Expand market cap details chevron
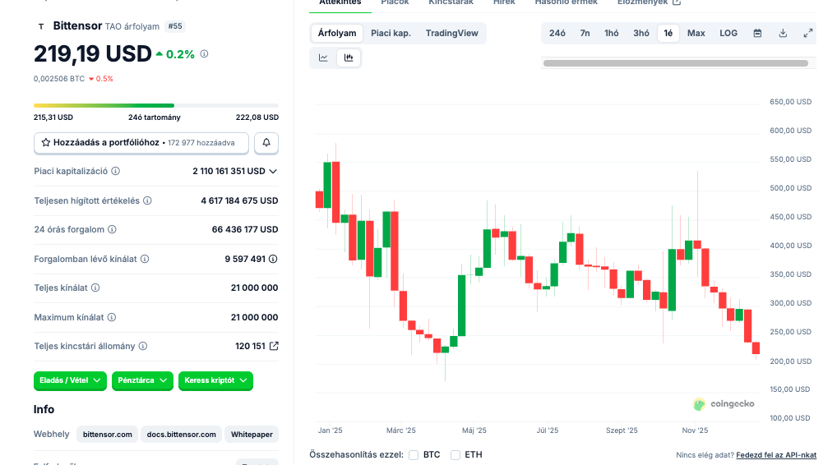The image size is (837, 465). (x=273, y=172)
